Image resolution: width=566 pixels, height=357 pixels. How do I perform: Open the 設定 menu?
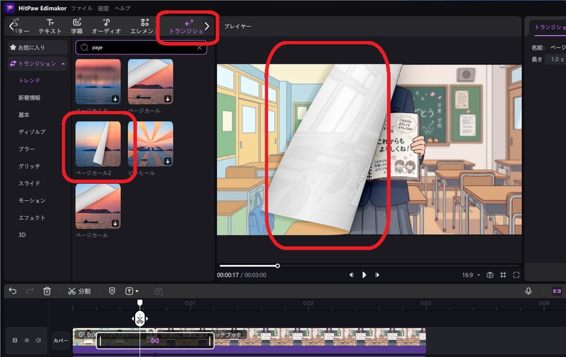pyautogui.click(x=103, y=8)
